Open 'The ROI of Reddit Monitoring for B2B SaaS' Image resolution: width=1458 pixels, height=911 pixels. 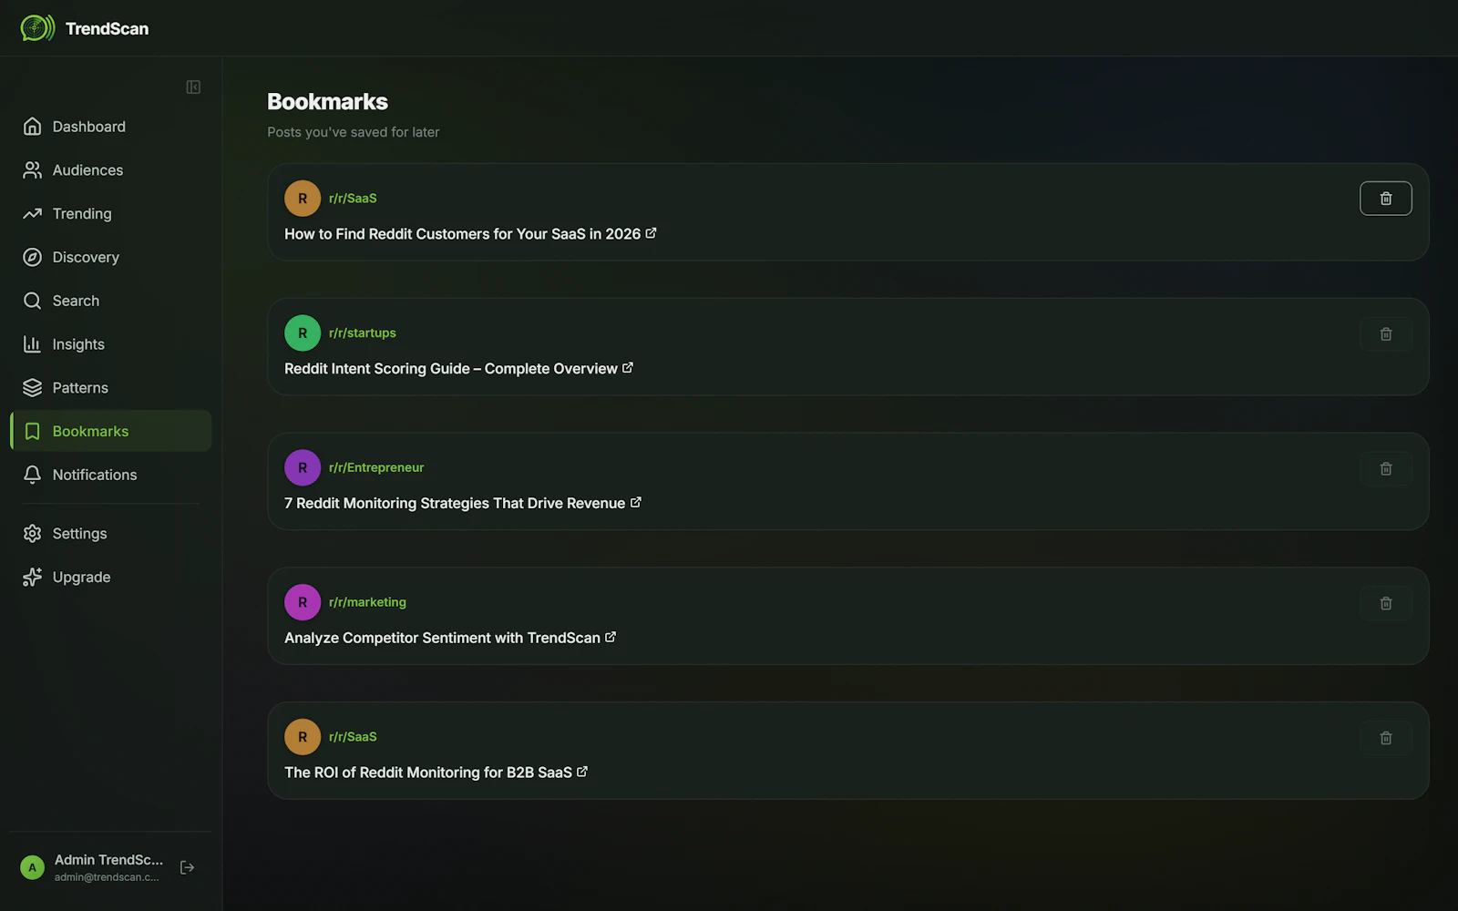(428, 773)
